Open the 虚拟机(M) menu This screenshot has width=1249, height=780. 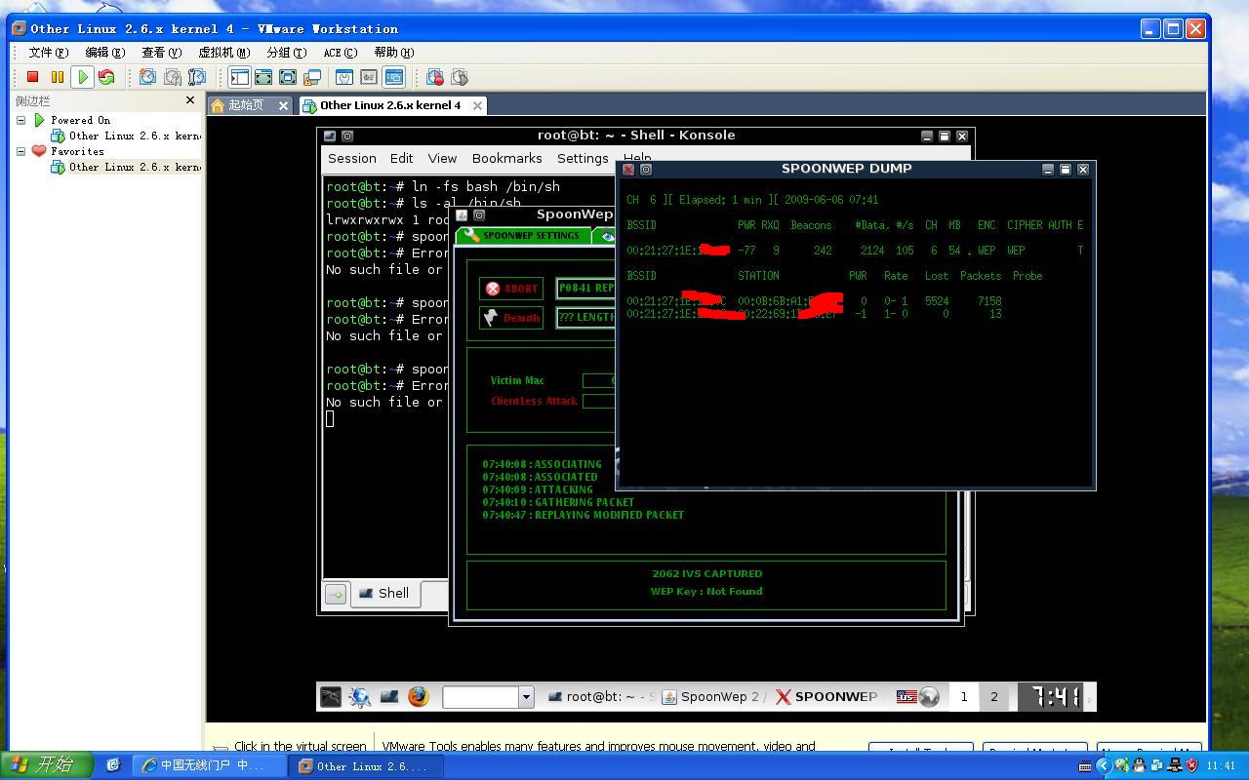click(223, 53)
